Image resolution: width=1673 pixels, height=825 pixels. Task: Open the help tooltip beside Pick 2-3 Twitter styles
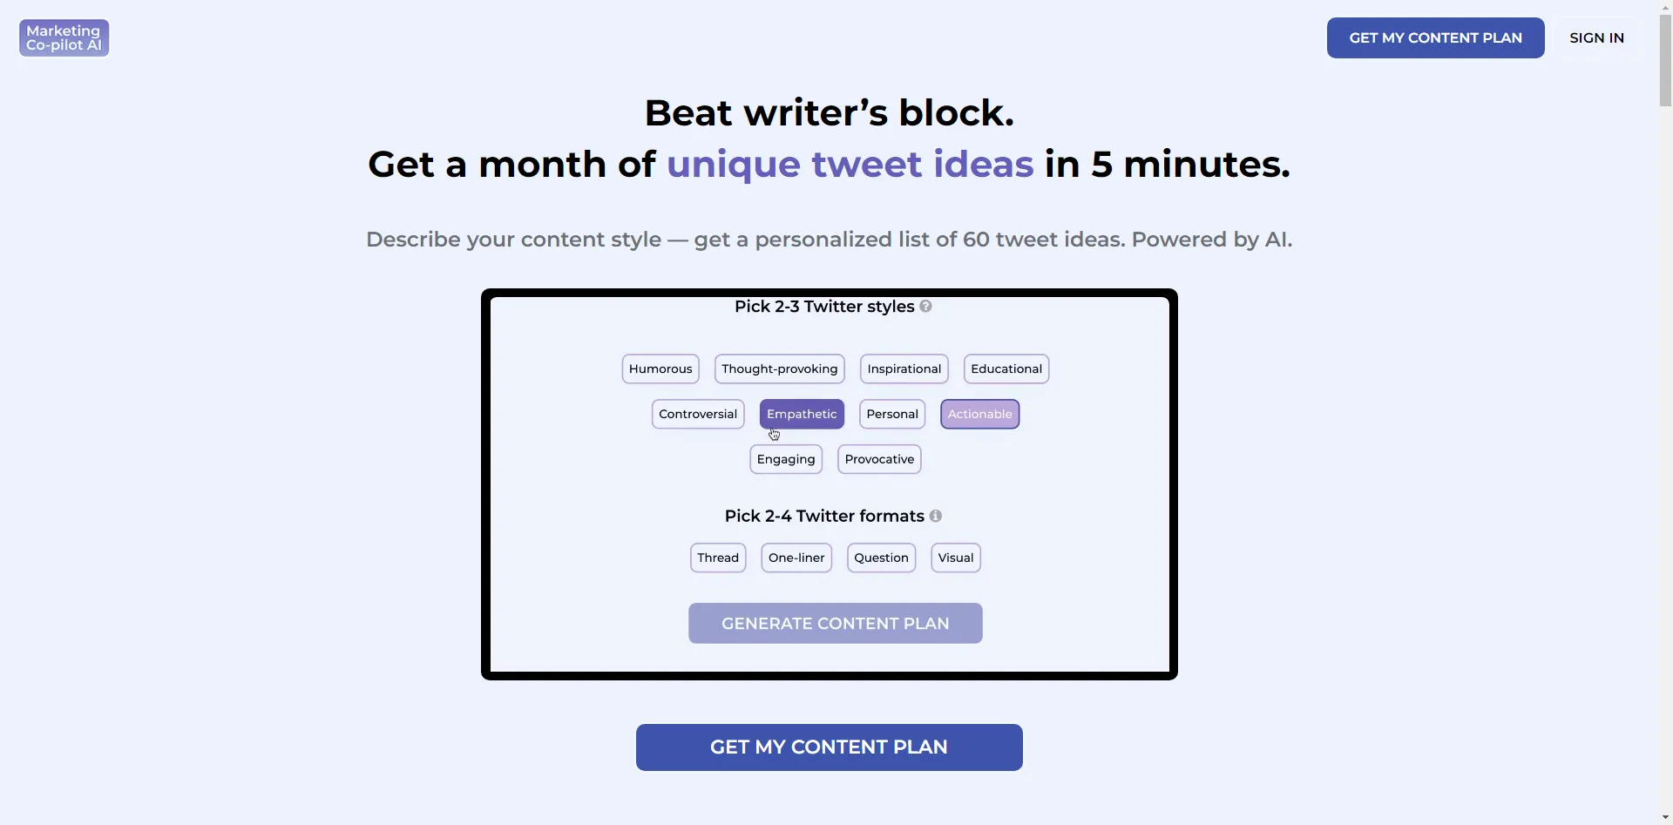click(925, 306)
